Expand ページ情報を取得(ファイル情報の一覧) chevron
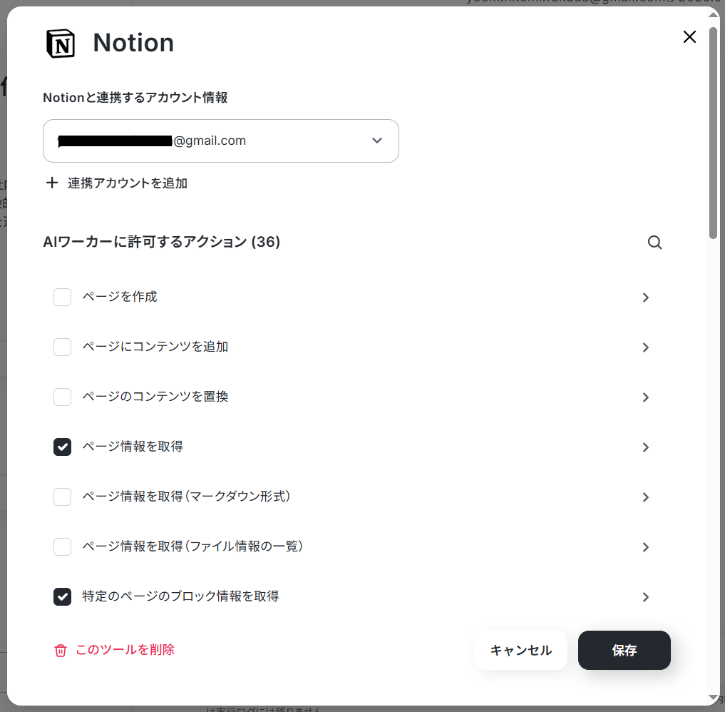Viewport: 725px width, 712px height. 646,547
